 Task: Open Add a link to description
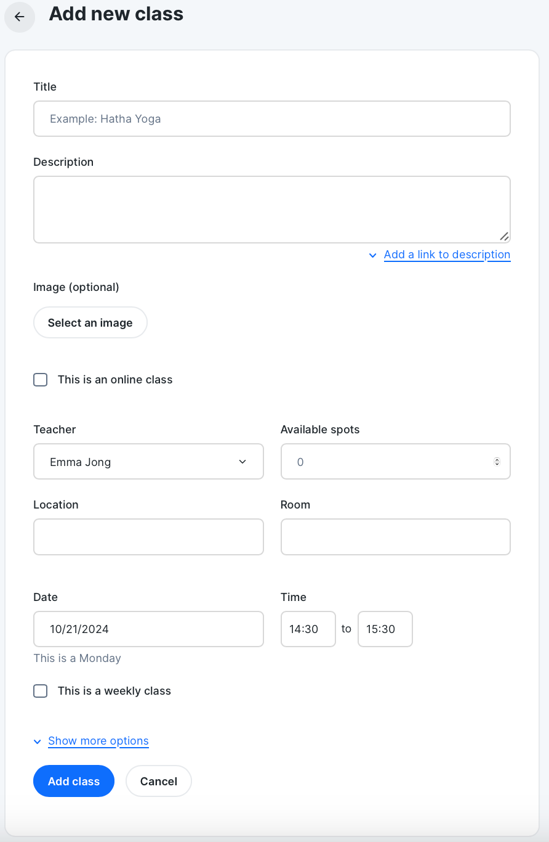(x=447, y=255)
